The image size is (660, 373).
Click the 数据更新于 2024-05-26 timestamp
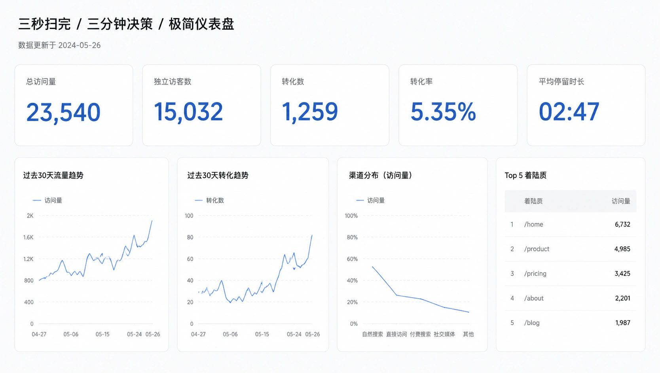[59, 45]
